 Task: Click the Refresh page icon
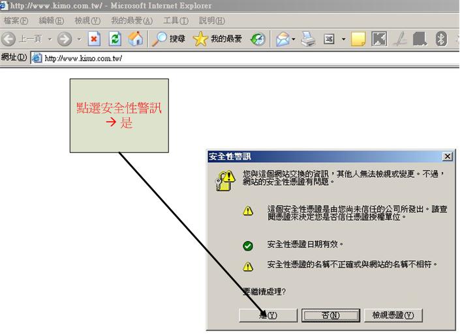pos(115,39)
